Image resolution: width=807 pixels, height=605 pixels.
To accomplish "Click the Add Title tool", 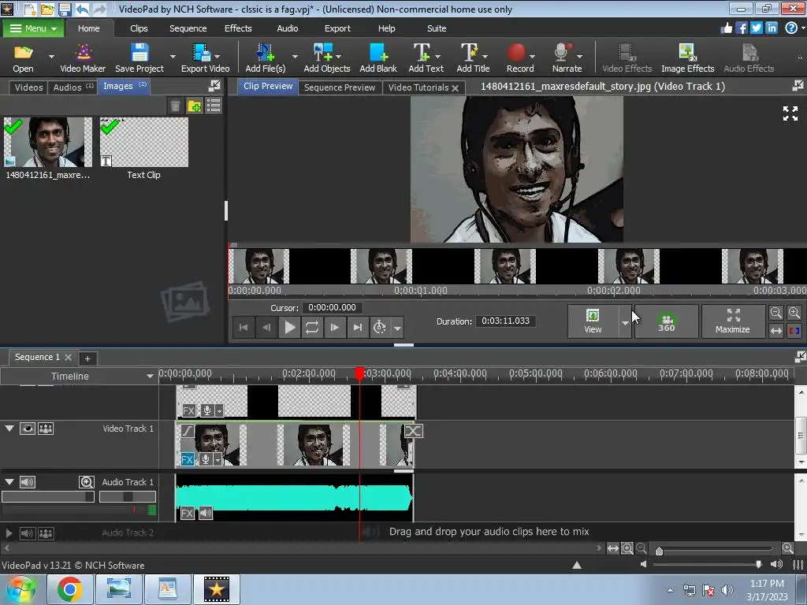I will (473, 58).
